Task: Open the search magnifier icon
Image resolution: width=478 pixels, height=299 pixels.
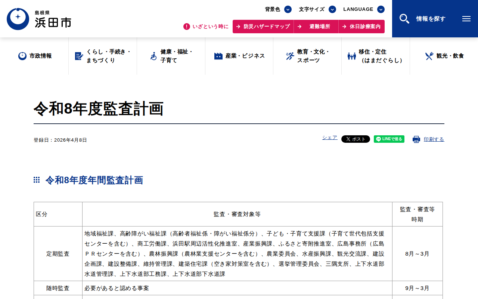Action: coord(404,19)
